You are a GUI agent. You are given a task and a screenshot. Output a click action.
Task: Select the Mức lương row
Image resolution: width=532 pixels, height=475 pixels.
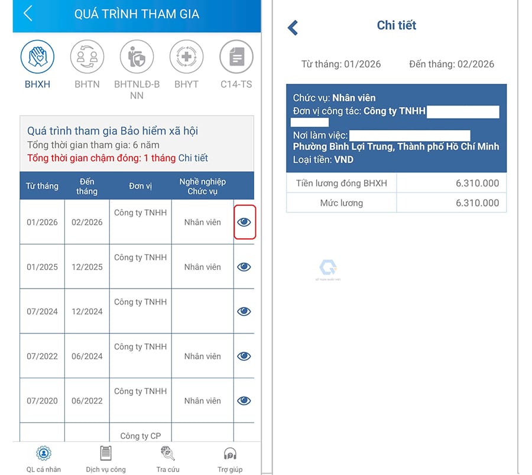[x=396, y=203]
